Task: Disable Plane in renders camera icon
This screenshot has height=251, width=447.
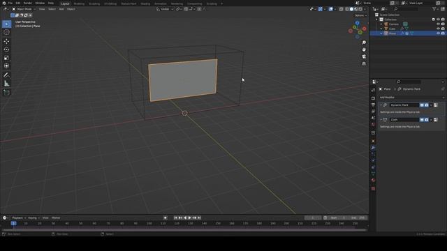Action: click(443, 33)
